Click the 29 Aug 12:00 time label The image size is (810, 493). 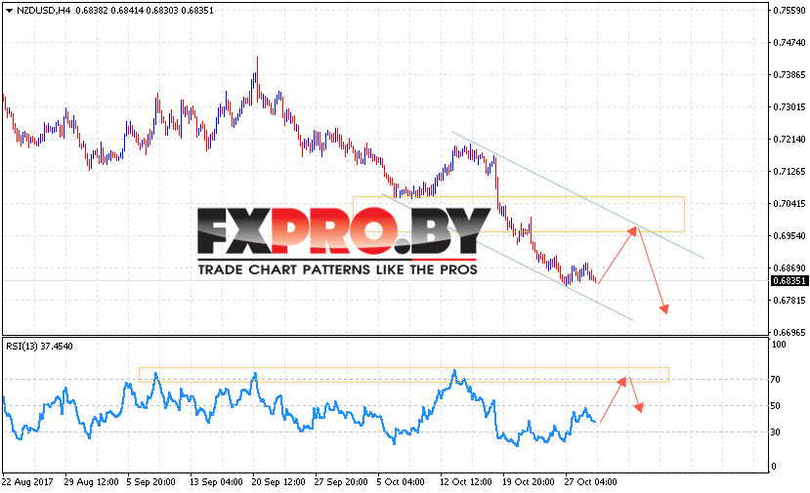tap(92, 482)
